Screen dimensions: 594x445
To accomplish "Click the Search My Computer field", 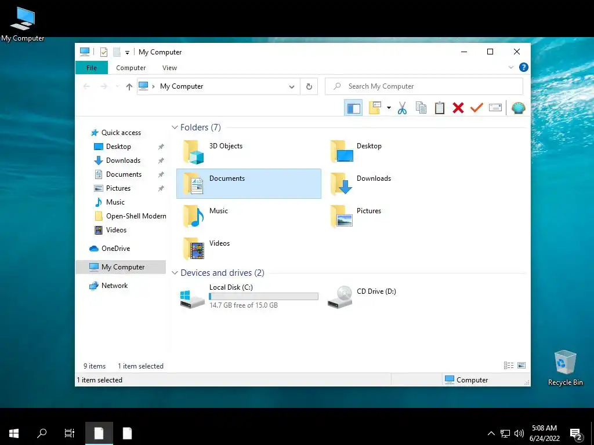I will click(424, 86).
